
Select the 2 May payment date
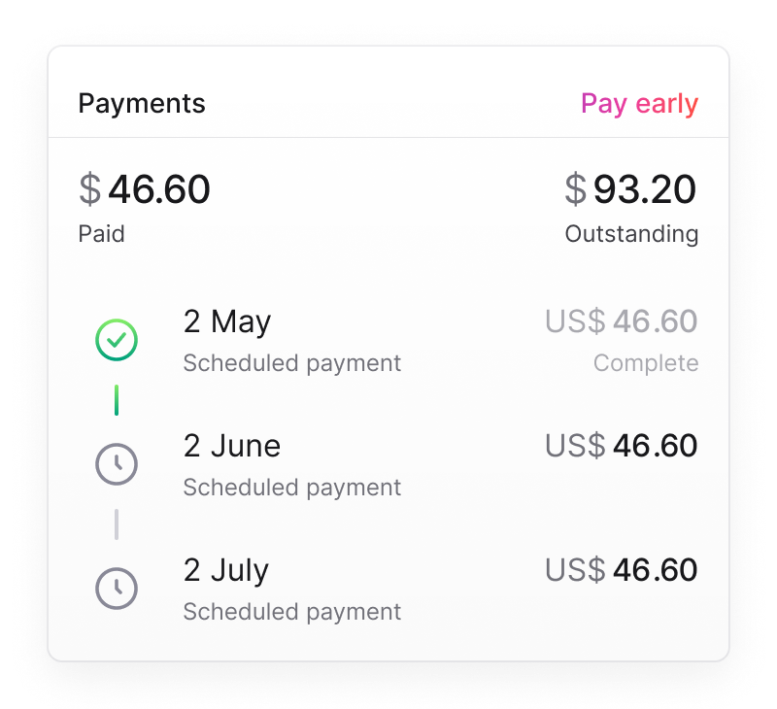(227, 322)
